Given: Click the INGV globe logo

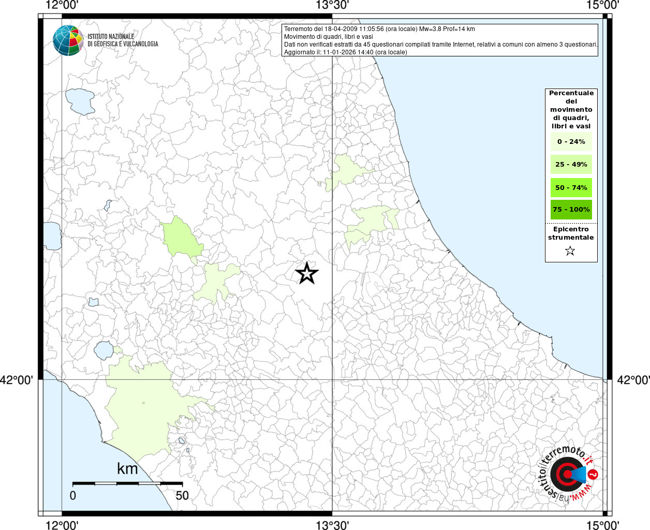Looking at the screenshot, I should (x=68, y=40).
